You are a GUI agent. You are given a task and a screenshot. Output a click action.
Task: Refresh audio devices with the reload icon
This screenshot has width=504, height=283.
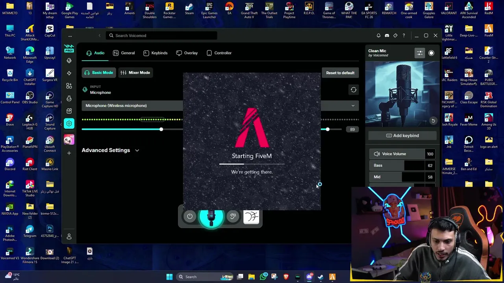click(x=354, y=90)
